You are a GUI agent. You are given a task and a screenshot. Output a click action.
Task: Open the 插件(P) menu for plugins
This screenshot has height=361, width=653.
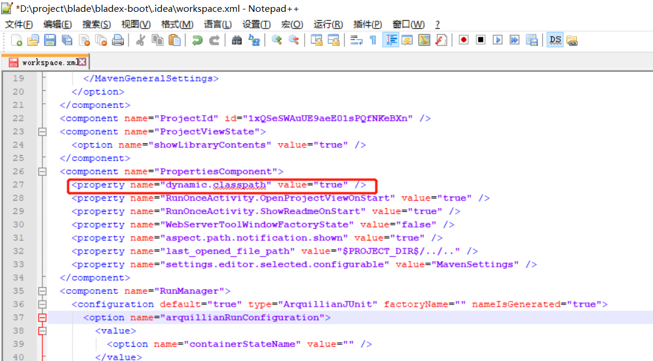pos(367,24)
